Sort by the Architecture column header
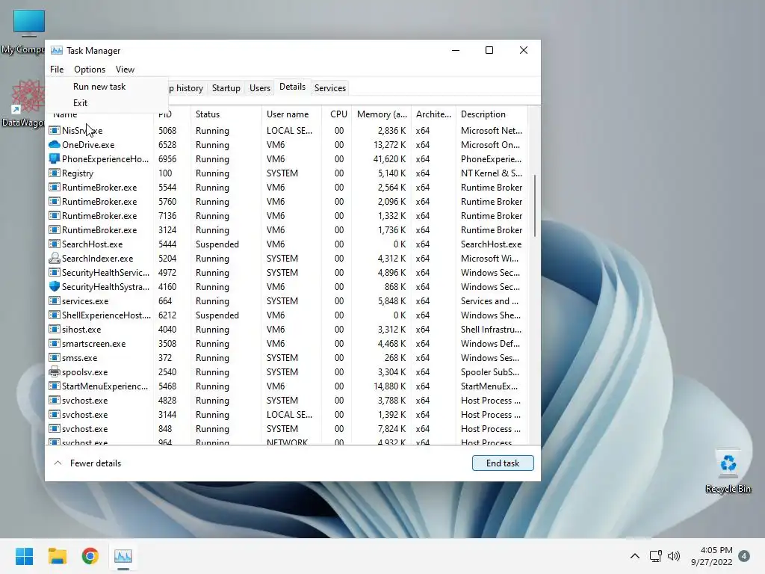Viewport: 765px width, 574px height. pyautogui.click(x=433, y=114)
